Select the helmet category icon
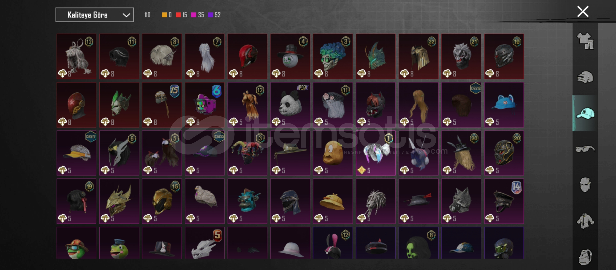Screen dimensions: 616x270 pyautogui.click(x=585, y=77)
